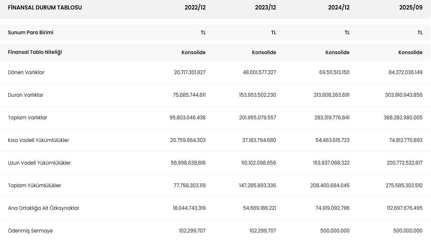Select the Toplam Varlıklar row label
This screenshot has width=431, height=242.
pyautogui.click(x=28, y=118)
